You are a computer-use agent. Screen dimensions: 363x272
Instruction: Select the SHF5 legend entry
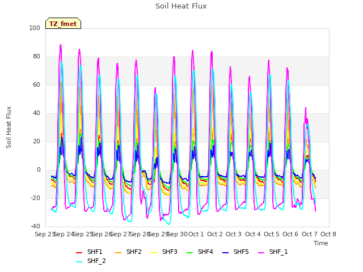[x=235, y=252]
